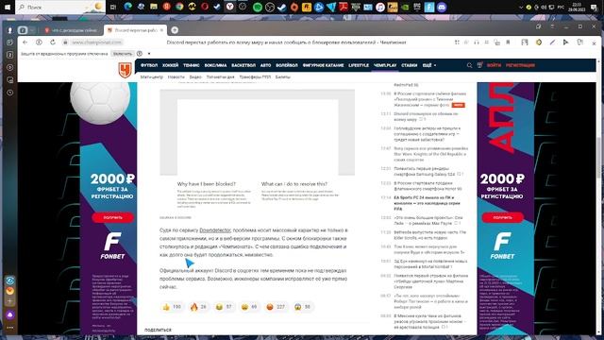Open the 'Discord споткнулся' sidebar news item
Screen dimensions: 604x340
tap(426, 117)
